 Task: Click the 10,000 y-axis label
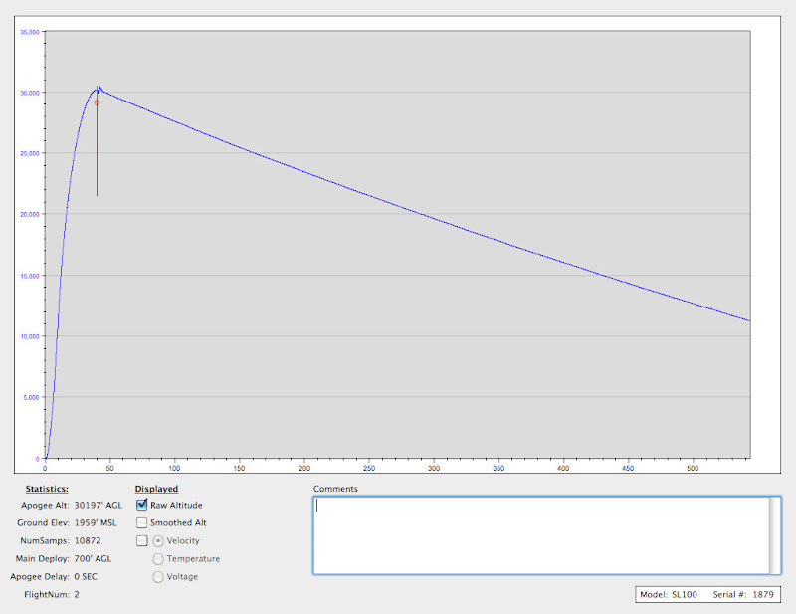[30, 336]
